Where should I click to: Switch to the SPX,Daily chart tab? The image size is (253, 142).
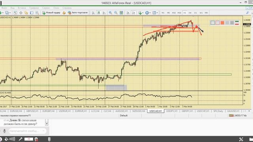(x=218, y=111)
